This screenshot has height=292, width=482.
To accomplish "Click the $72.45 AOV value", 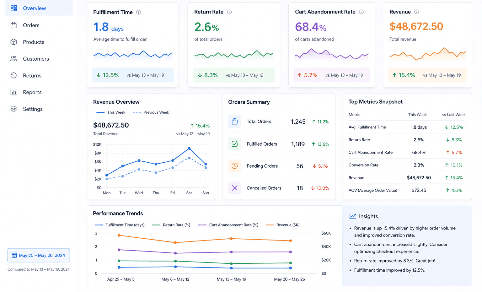I will (419, 190).
